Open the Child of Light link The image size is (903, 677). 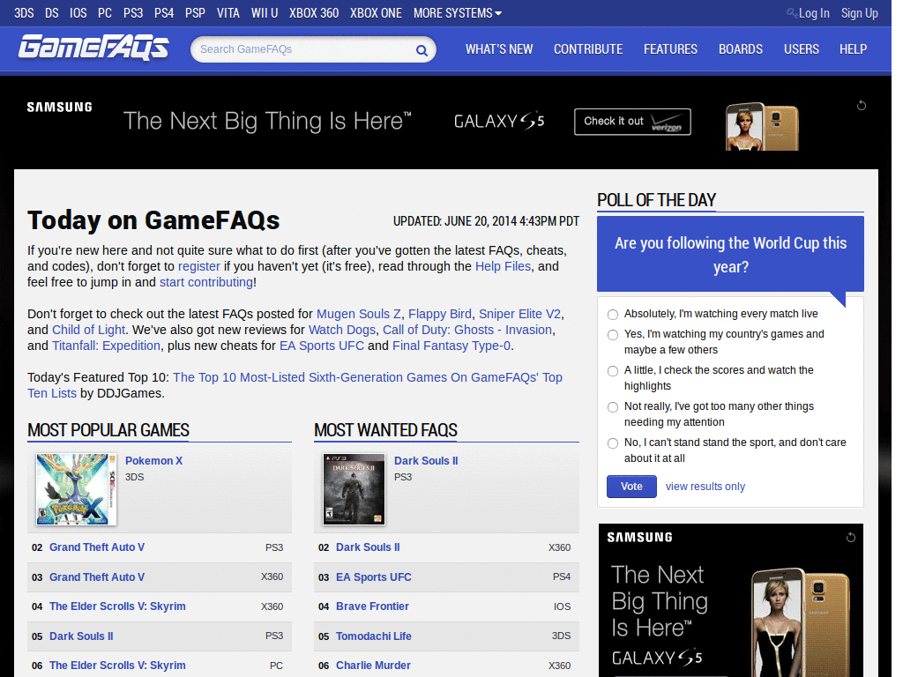89,330
